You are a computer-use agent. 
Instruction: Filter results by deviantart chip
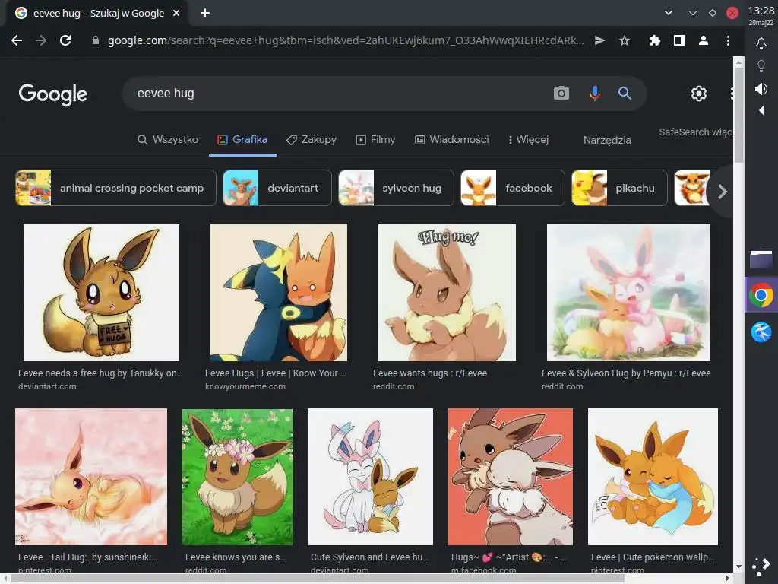click(x=277, y=188)
